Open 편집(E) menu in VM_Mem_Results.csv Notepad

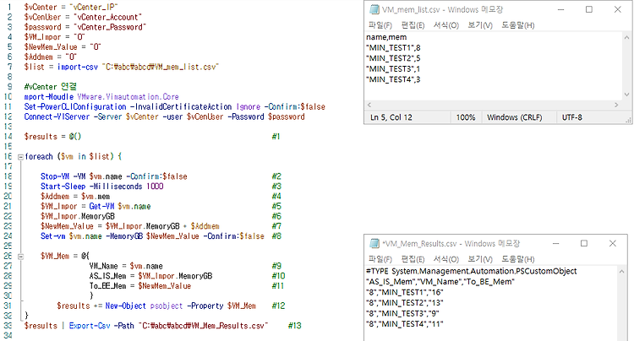pyautogui.click(x=413, y=258)
